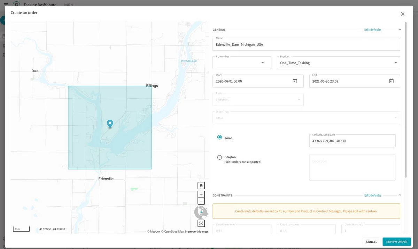
Task: Click the globe overview minimap
Action: (201, 211)
